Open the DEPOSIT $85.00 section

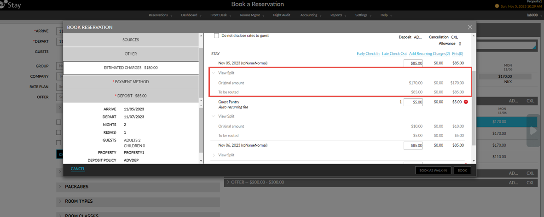[130, 95]
